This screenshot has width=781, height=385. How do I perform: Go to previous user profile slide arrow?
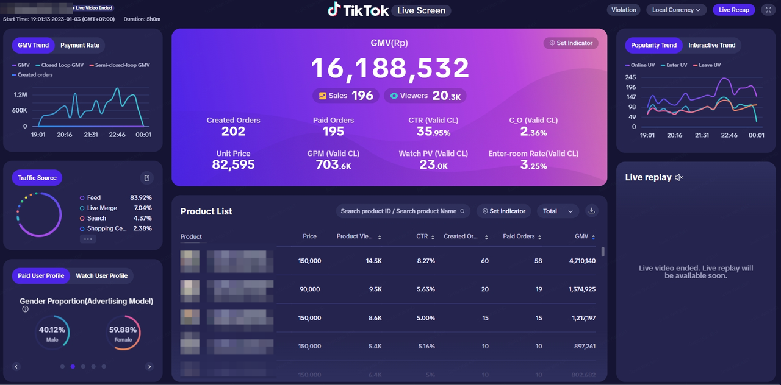click(x=16, y=367)
